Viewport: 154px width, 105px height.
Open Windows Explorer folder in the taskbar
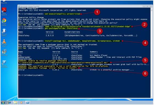tap(15, 103)
